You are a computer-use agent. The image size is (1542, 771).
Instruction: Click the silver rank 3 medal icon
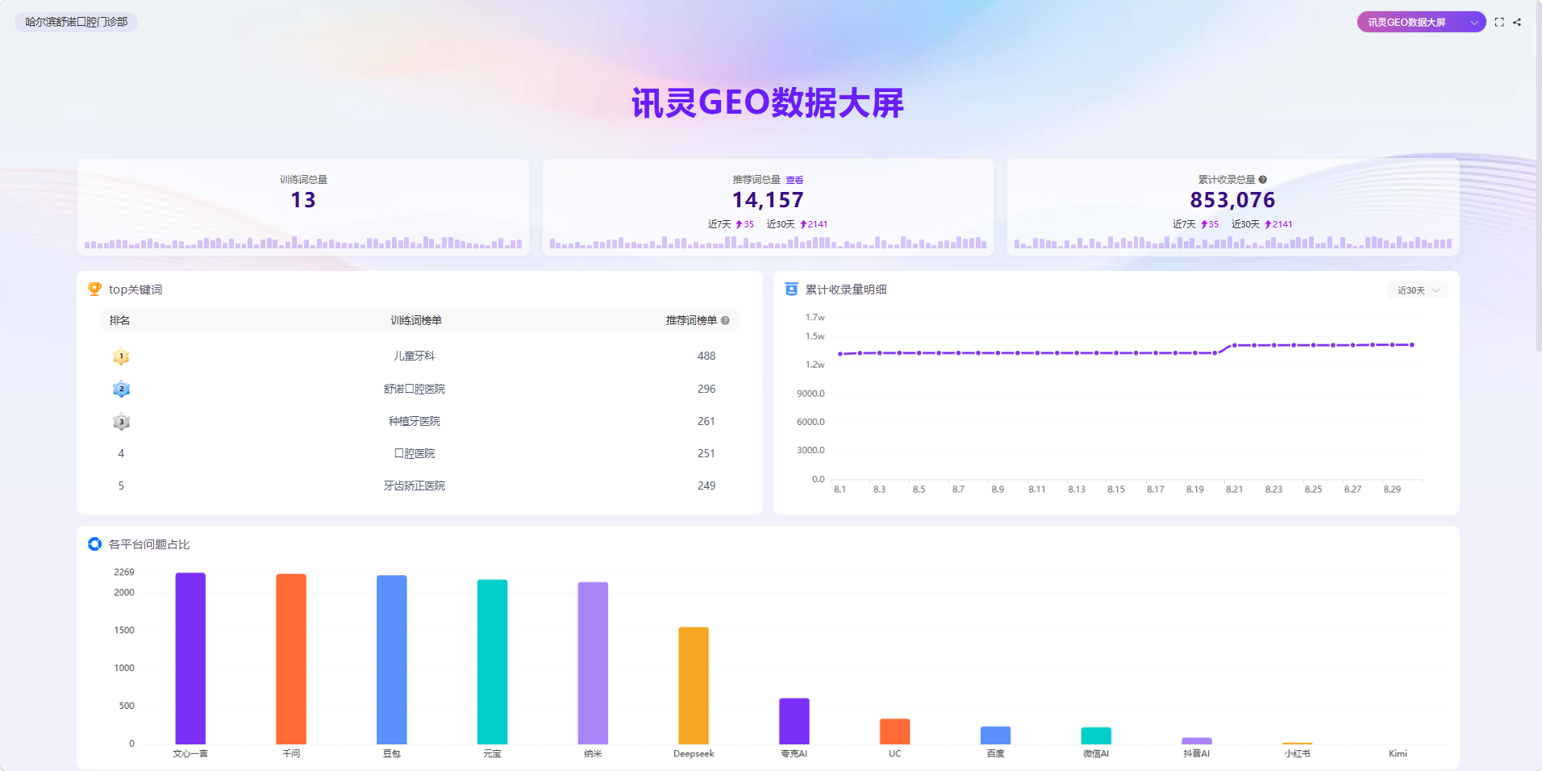(x=121, y=421)
